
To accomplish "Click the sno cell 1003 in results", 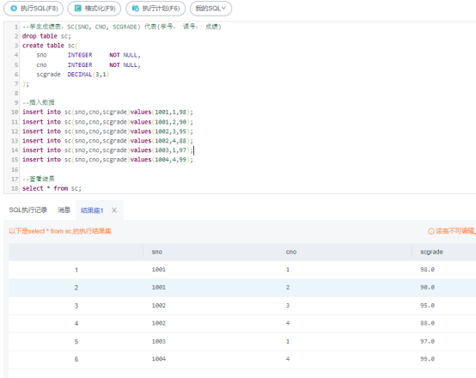I will [158, 341].
